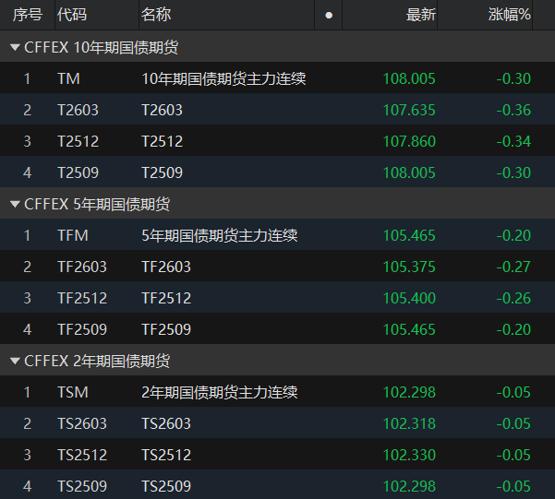Click name TS2512 in the 名称 column

[166, 455]
